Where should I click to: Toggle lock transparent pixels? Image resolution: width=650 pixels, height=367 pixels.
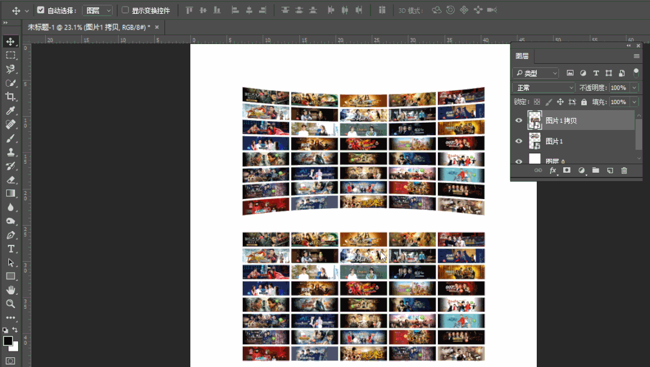(x=537, y=102)
